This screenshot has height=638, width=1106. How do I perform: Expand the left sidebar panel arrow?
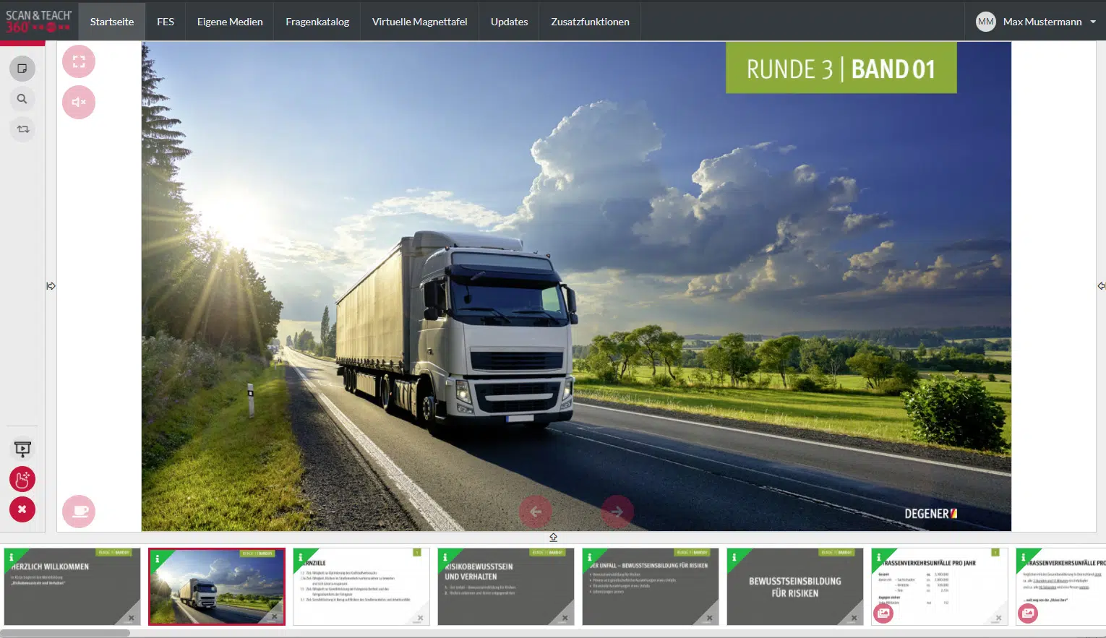51,286
